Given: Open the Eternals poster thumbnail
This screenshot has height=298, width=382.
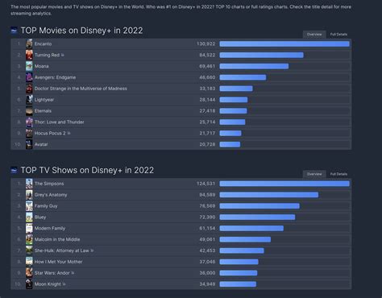Looking at the screenshot, I should 29,111.
